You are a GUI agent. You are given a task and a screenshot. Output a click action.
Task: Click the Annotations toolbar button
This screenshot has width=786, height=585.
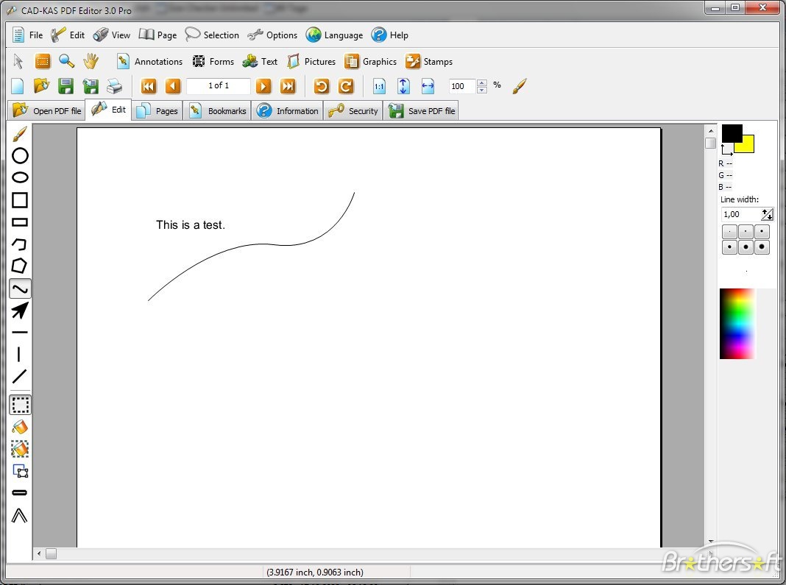click(149, 62)
